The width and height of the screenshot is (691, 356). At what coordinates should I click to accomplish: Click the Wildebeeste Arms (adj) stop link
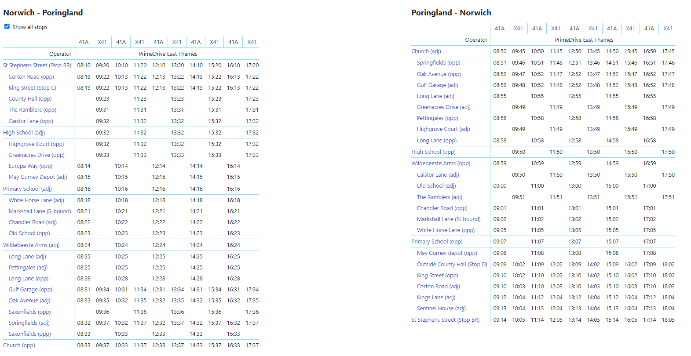(x=31, y=245)
